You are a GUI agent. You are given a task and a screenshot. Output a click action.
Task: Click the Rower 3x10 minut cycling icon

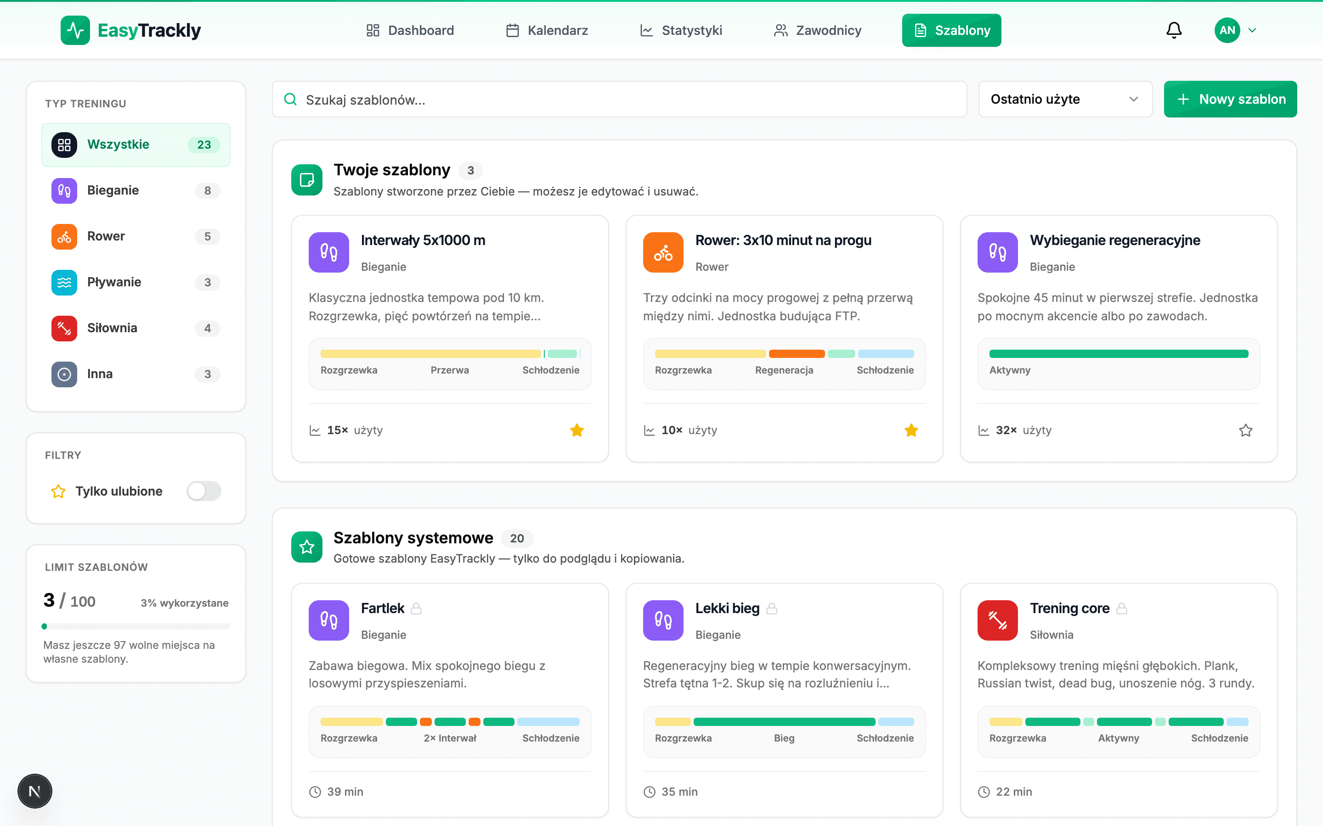(663, 252)
